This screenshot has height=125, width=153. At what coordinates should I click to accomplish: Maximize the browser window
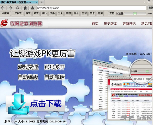point(149,2)
